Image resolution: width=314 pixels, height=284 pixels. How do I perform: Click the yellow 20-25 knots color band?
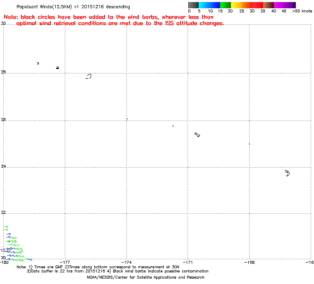coord(236,5)
